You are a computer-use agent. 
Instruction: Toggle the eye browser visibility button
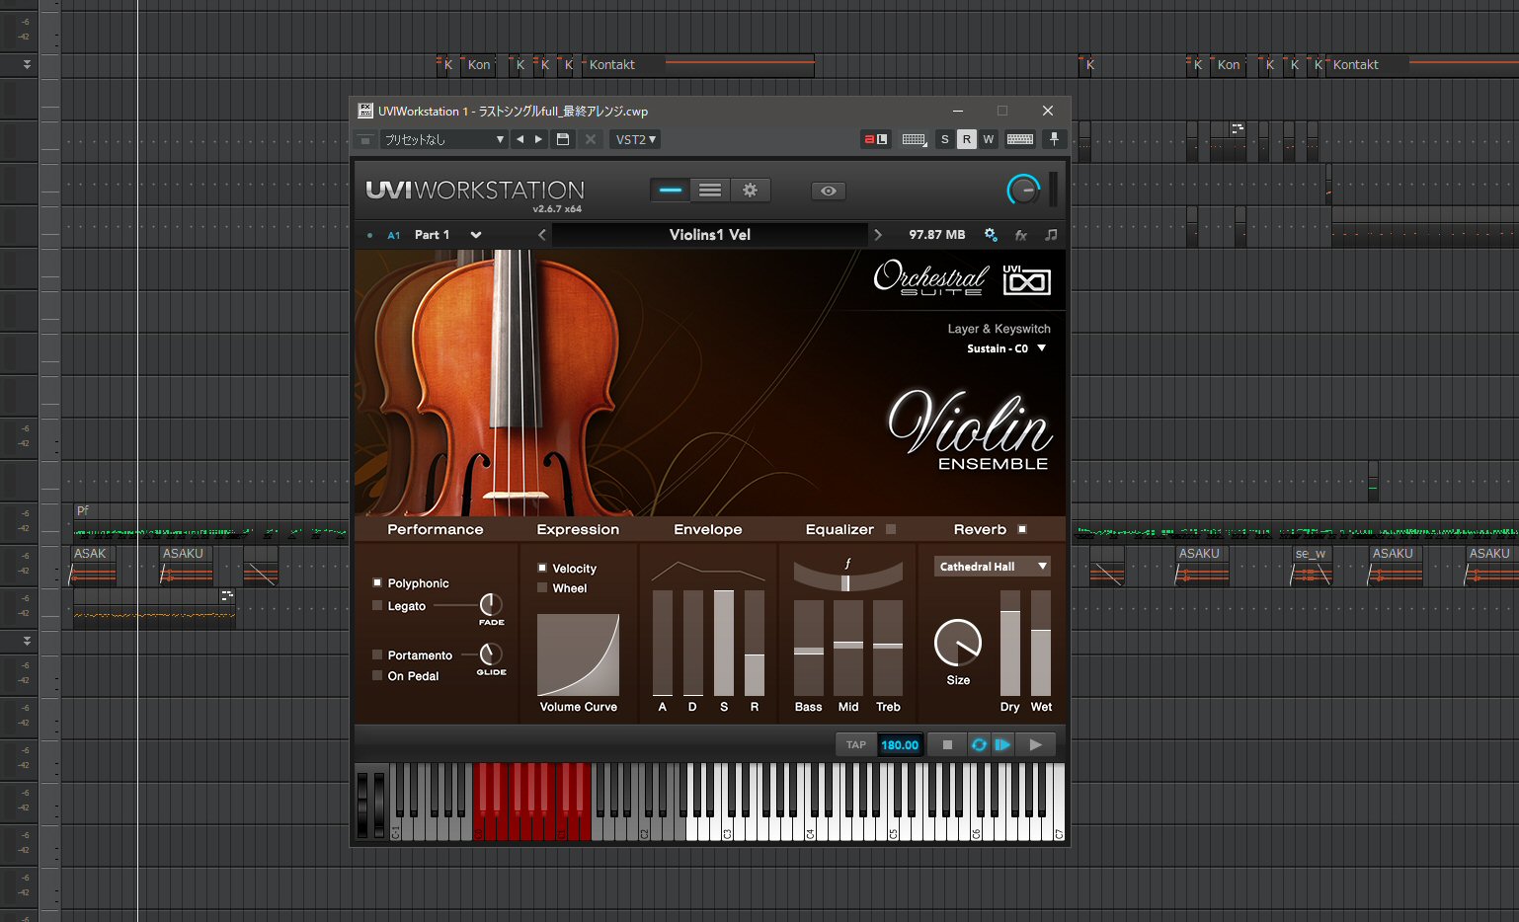click(829, 191)
